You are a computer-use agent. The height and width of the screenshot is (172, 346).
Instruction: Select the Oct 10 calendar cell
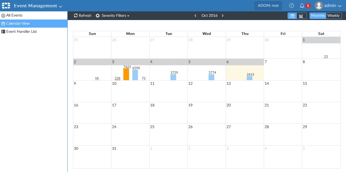click(130, 91)
